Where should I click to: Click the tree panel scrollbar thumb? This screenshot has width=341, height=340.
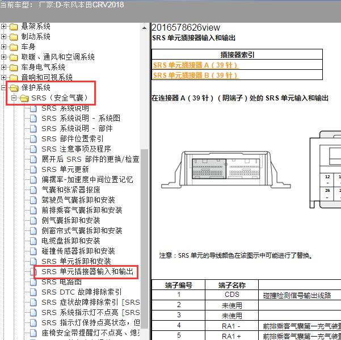(144, 240)
